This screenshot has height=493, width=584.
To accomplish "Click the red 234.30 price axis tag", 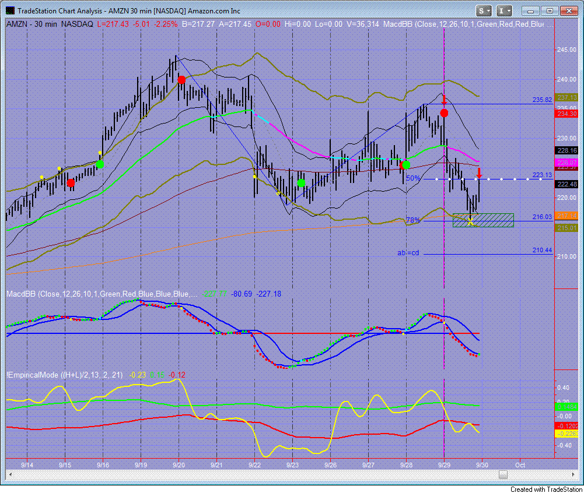I will [566, 114].
